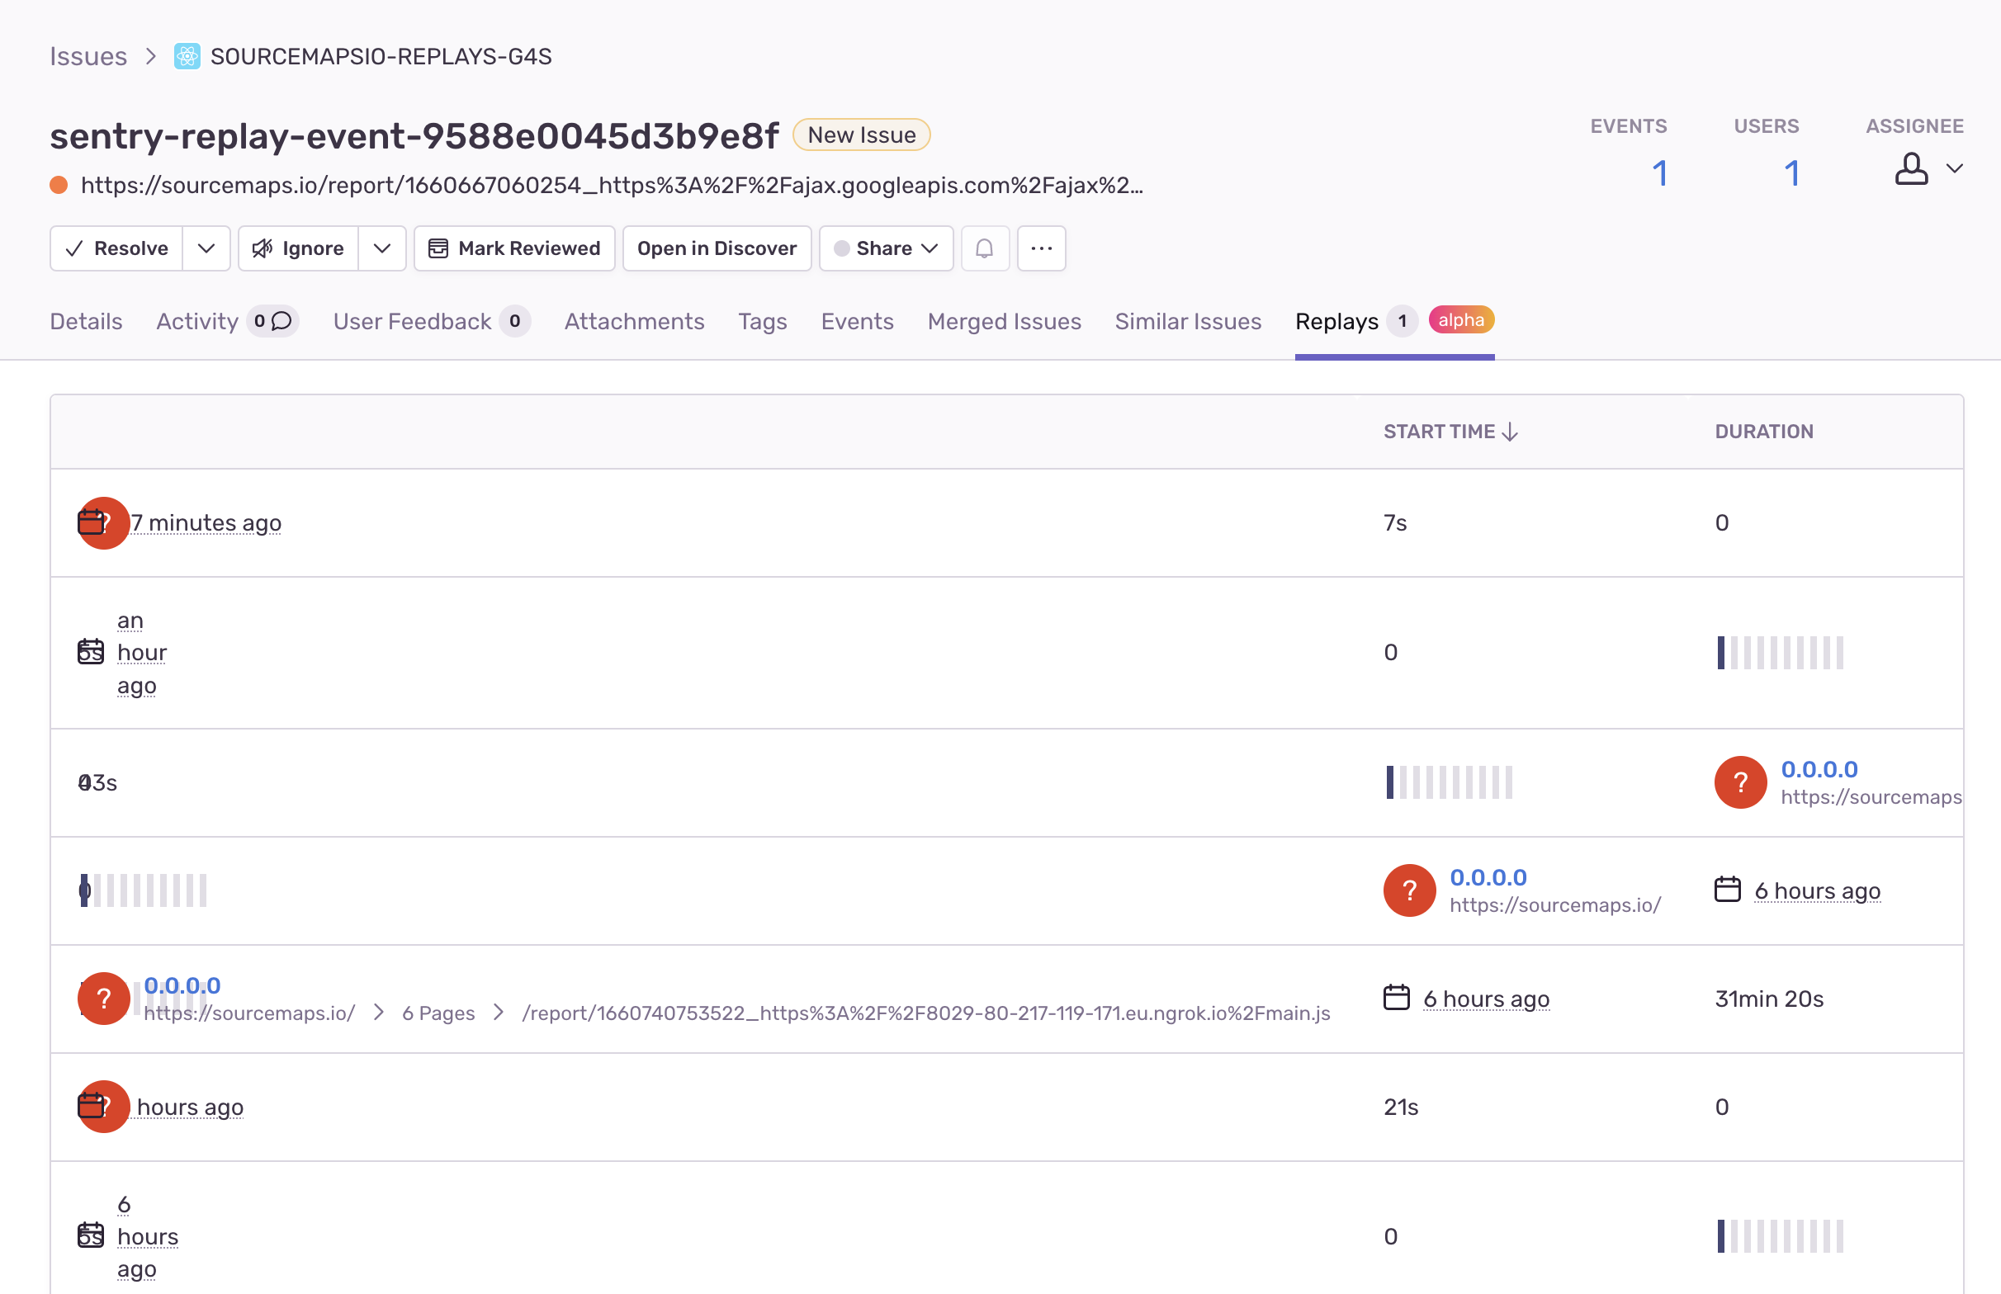Open the Resolve dropdown chevron

pyautogui.click(x=206, y=248)
